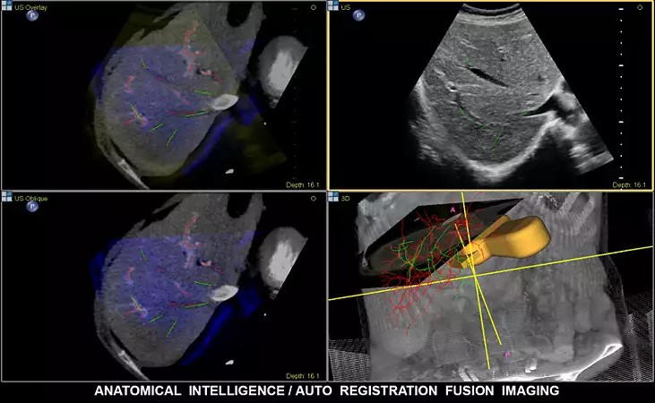The width and height of the screenshot is (655, 403).
Task: Click the pink A marker in 3D view
Action: 452,208
